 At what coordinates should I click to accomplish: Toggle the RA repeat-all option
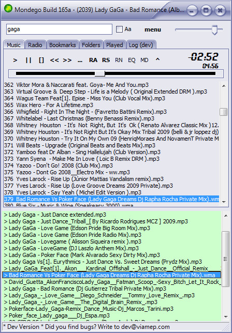click(x=93, y=60)
